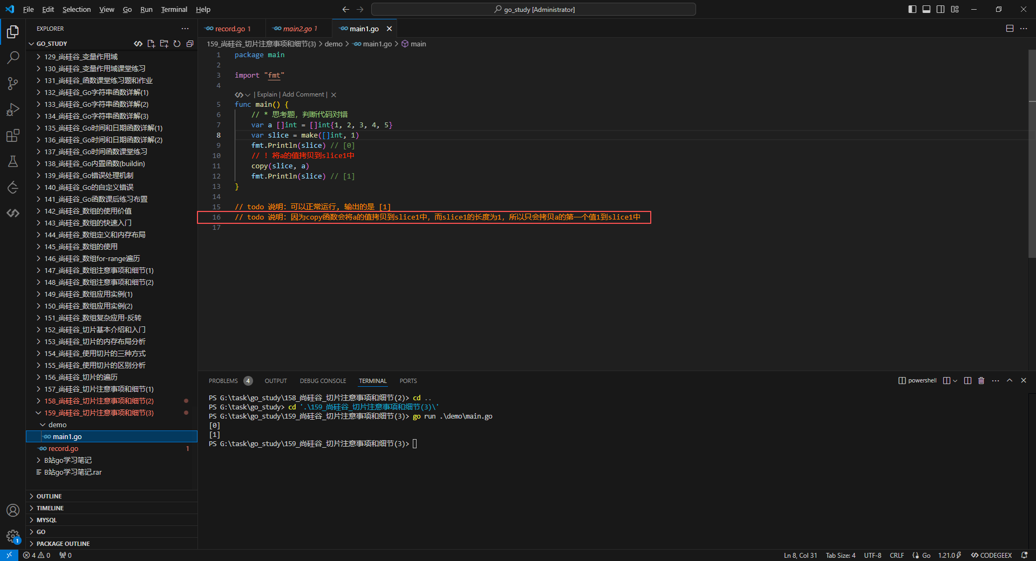Open the Accounts menu icon
This screenshot has height=561, width=1036.
click(x=13, y=510)
